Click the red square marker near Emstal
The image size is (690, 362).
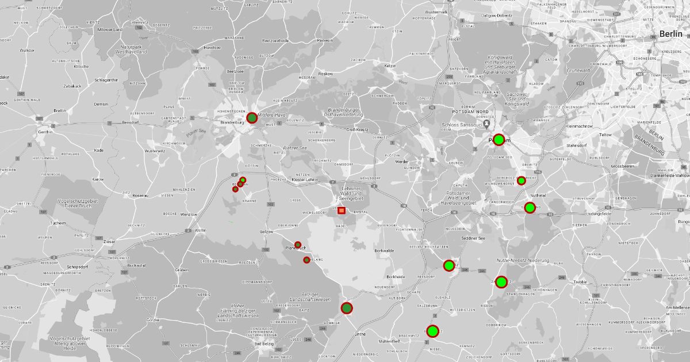pos(342,211)
